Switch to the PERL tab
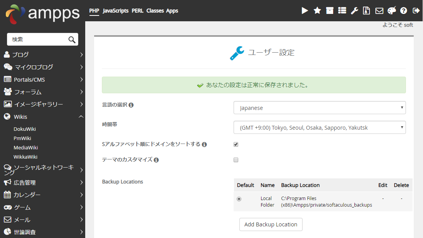The width and height of the screenshot is (423, 238). pos(137,11)
